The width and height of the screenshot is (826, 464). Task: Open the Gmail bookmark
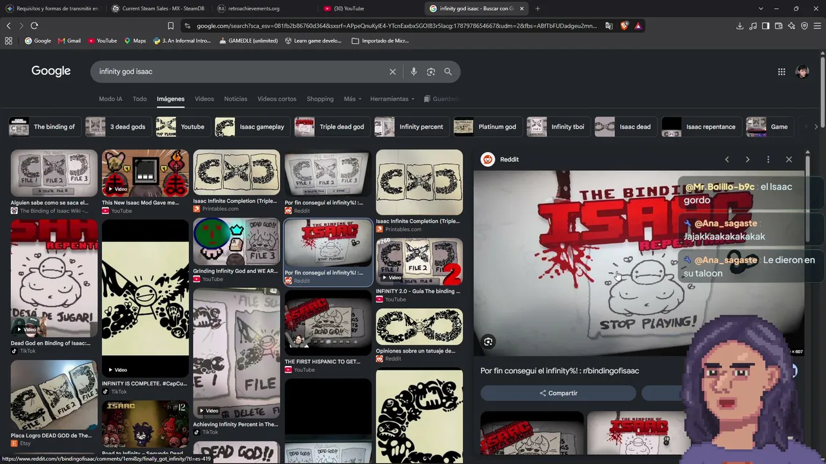69,41
